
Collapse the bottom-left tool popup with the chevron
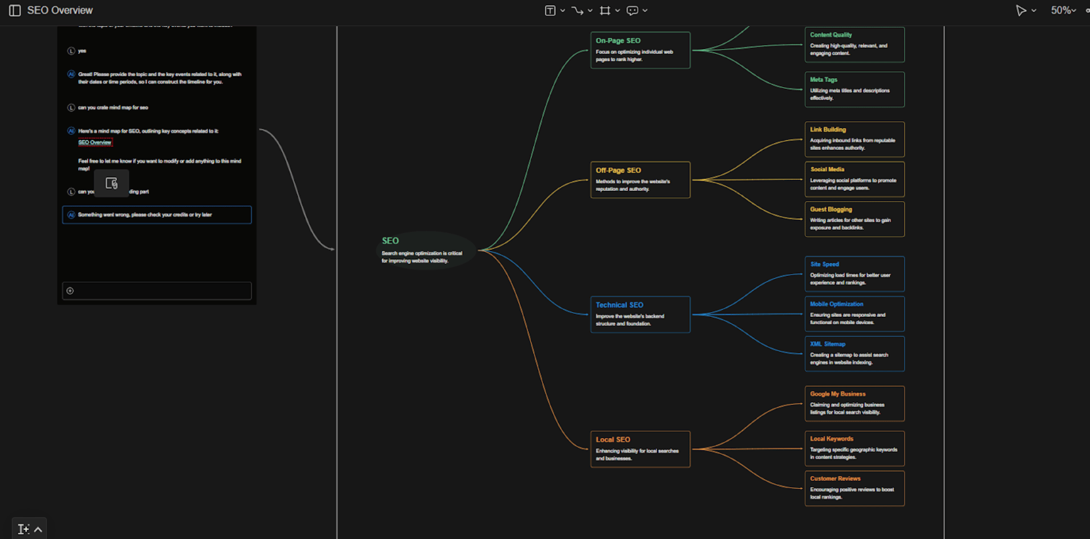(38, 529)
